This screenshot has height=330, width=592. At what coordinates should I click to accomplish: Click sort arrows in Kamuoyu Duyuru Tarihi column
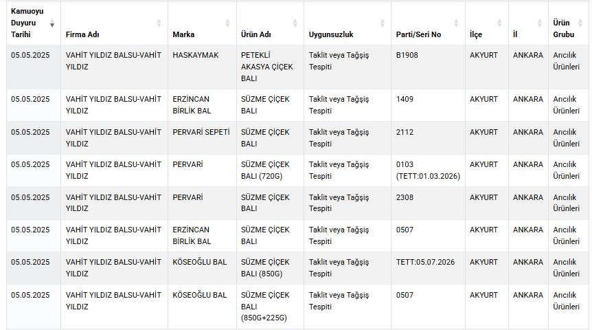52,23
